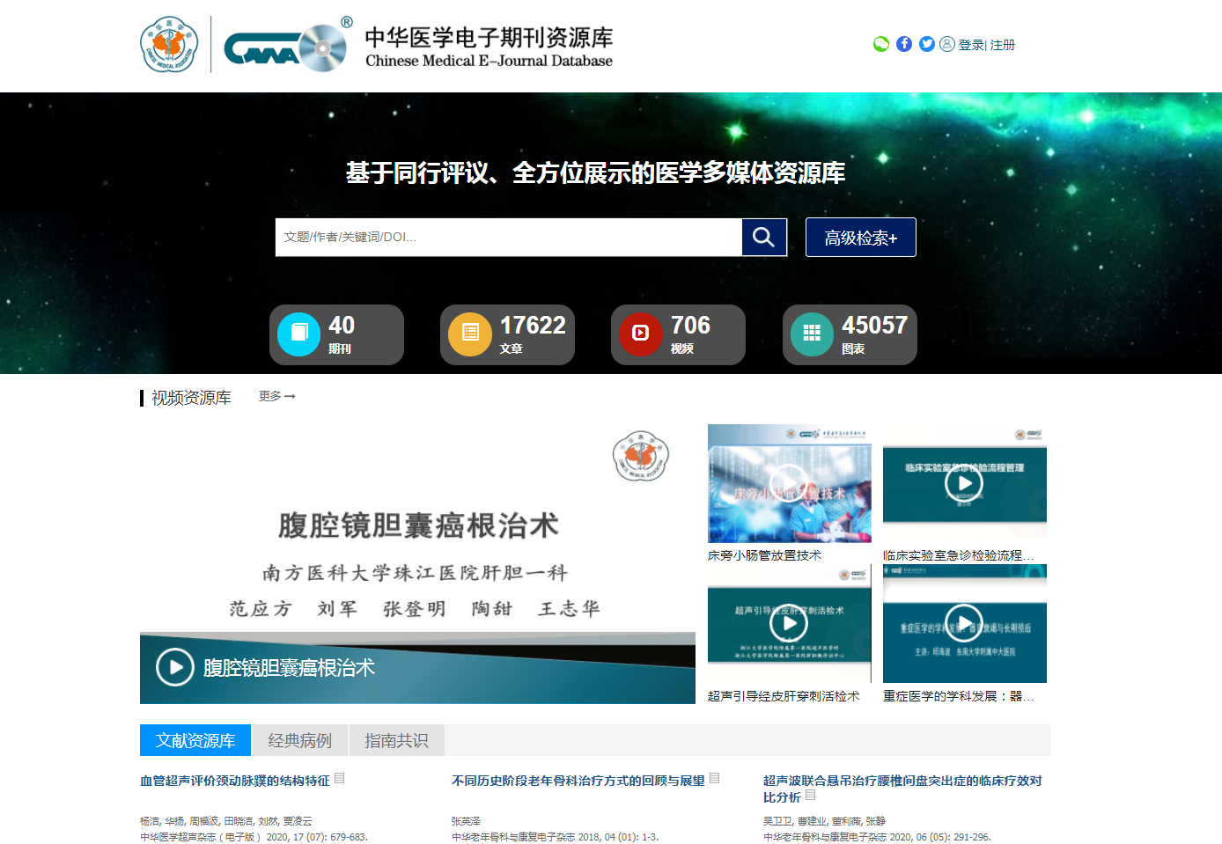
Task: Switch to the 经典病例 tab
Action: point(299,740)
